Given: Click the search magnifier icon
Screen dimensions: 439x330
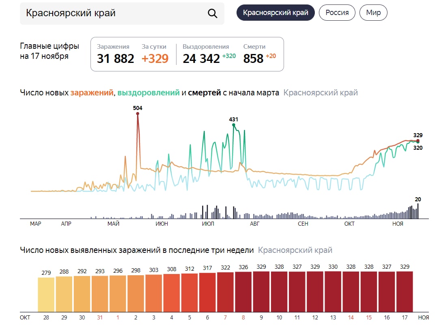Looking at the screenshot, I should 213,13.
